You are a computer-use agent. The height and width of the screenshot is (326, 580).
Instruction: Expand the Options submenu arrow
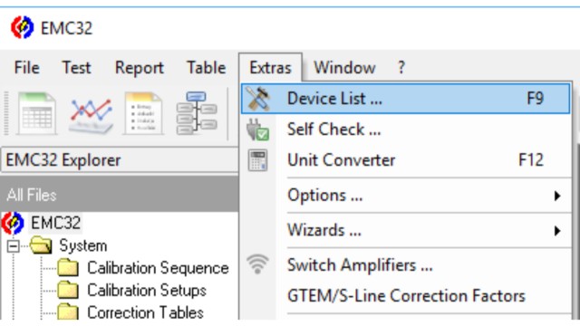point(557,196)
